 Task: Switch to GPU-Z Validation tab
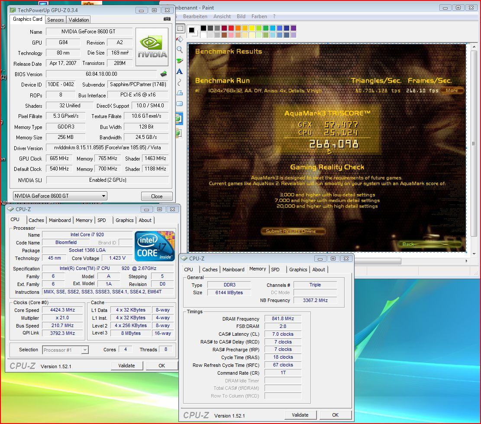[79, 19]
